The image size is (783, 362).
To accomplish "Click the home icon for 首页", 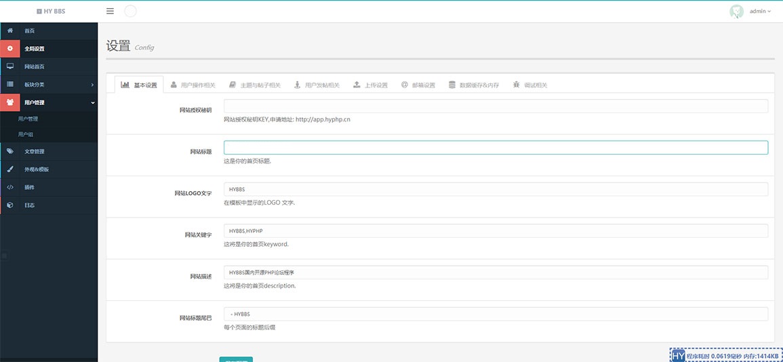I will tap(10, 31).
